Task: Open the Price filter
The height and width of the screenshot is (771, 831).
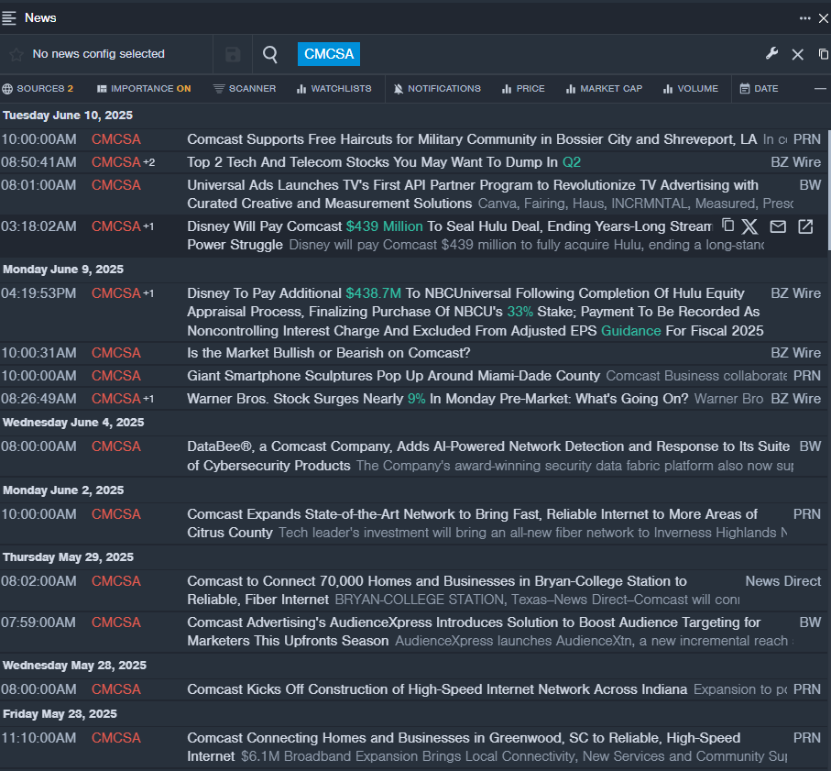Action: [x=524, y=89]
